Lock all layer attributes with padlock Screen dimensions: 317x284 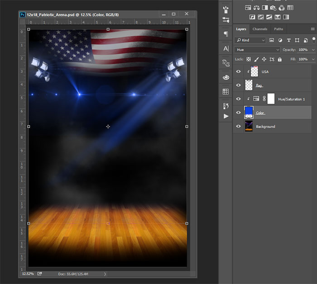pyautogui.click(x=279, y=59)
